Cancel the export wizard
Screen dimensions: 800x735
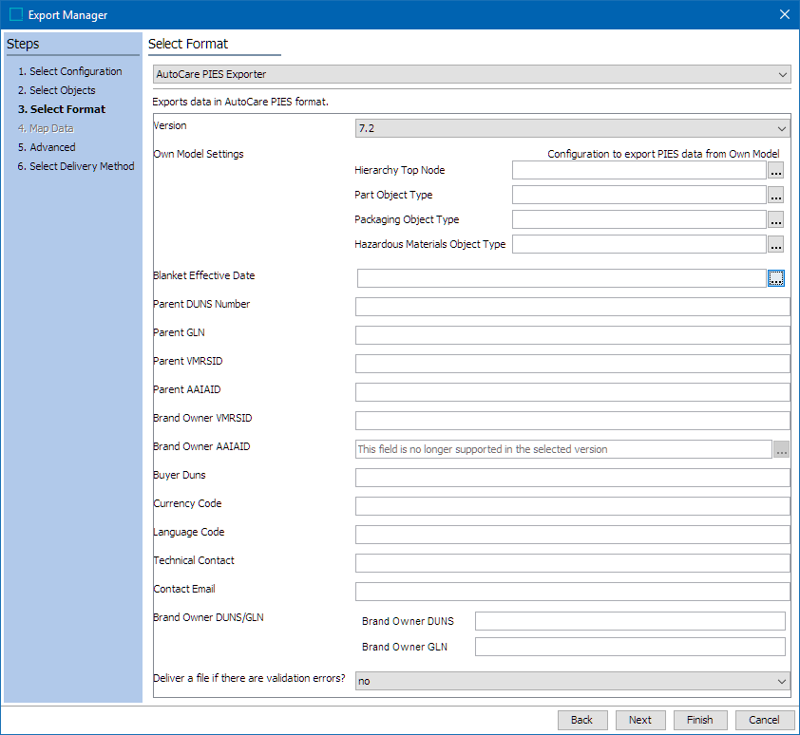click(x=765, y=720)
